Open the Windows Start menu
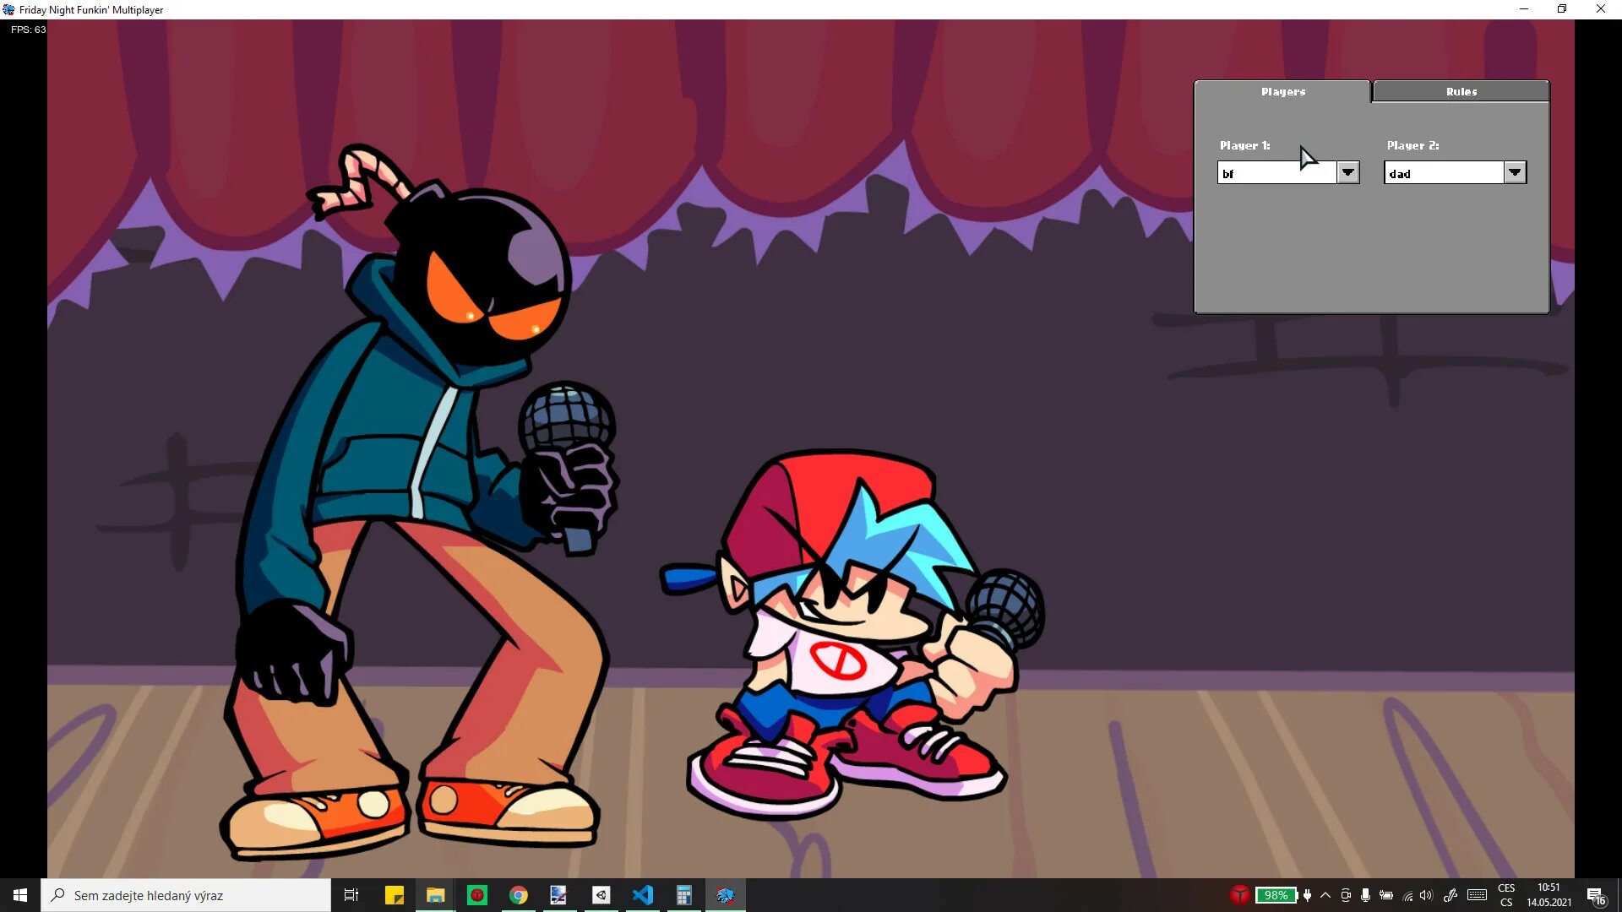 click(20, 895)
